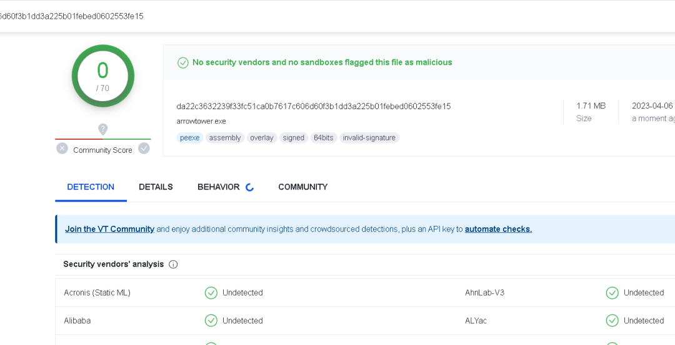Viewport: 675px width, 345px height.
Task: Select the Detection tab
Action: (x=91, y=187)
